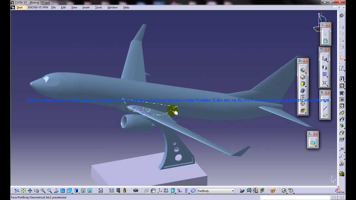
Task: Click the Measure Inertia weight icon
Action: pos(125,191)
